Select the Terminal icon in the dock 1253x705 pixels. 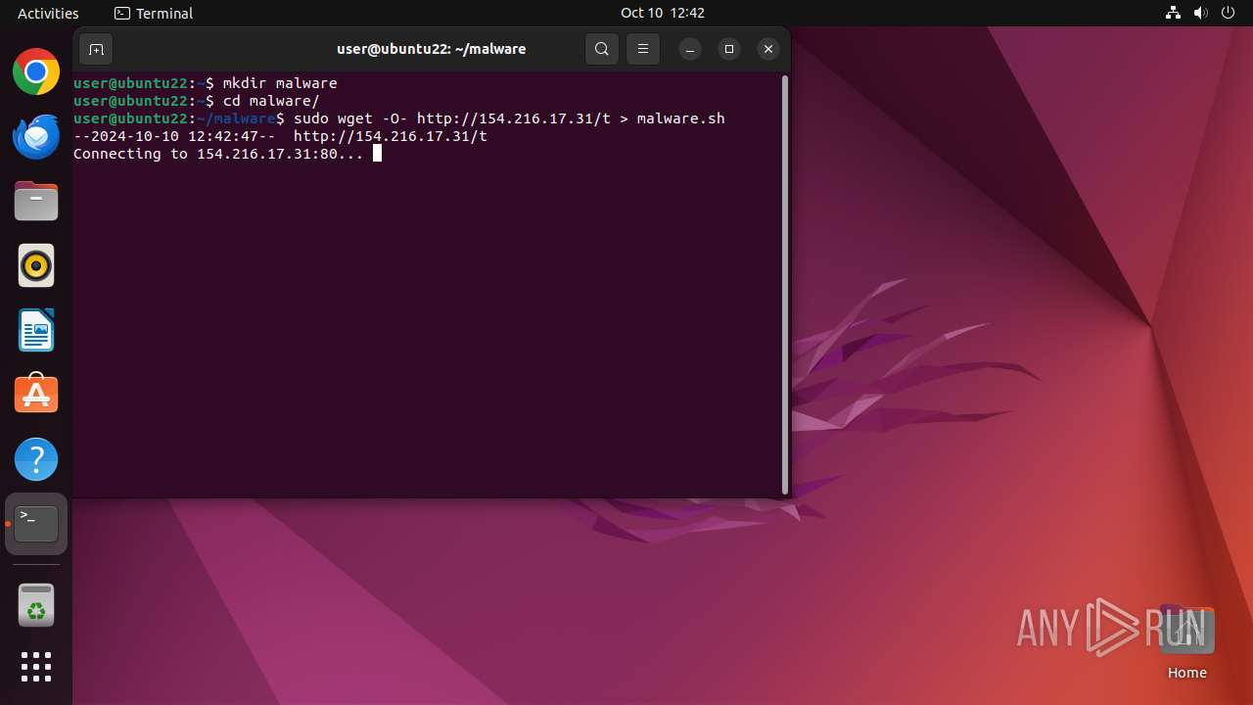coord(36,524)
